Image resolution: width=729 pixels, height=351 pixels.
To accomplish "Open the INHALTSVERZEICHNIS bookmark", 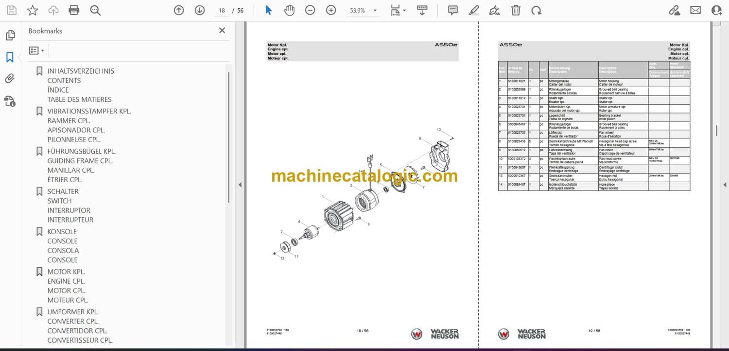I will (x=81, y=71).
